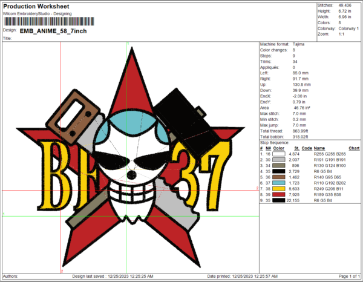Click the St. column header
363x282 pixels.
pyautogui.click(x=297, y=148)
